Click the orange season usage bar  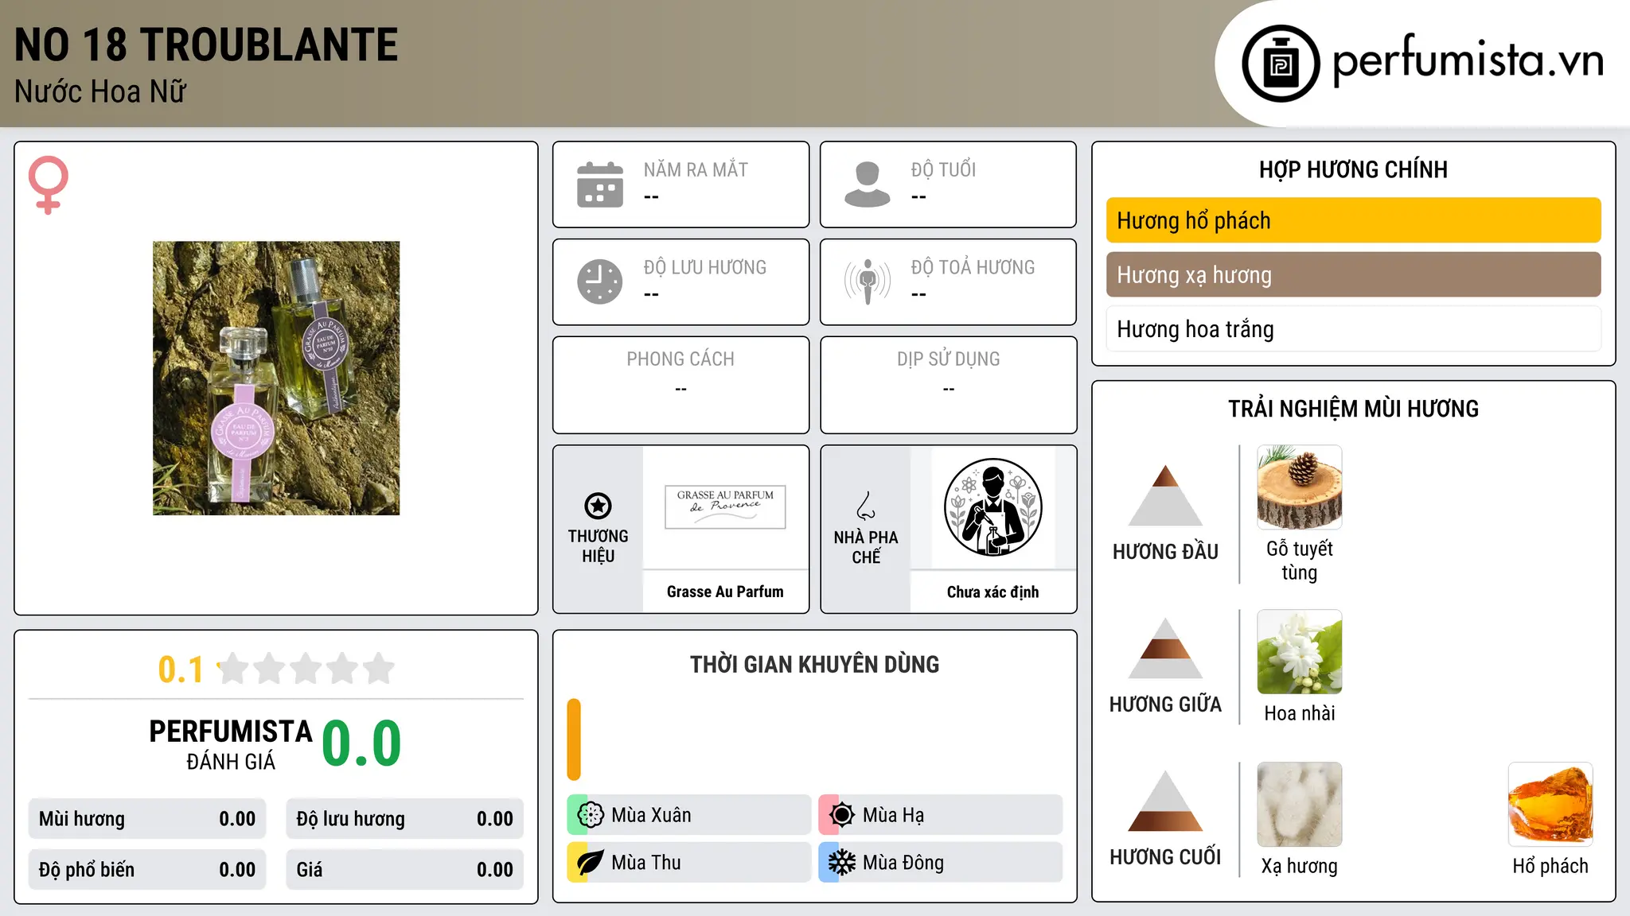[574, 739]
